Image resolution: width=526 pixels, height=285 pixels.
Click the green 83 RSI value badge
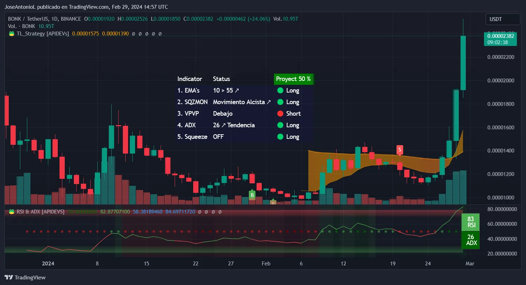click(x=471, y=222)
